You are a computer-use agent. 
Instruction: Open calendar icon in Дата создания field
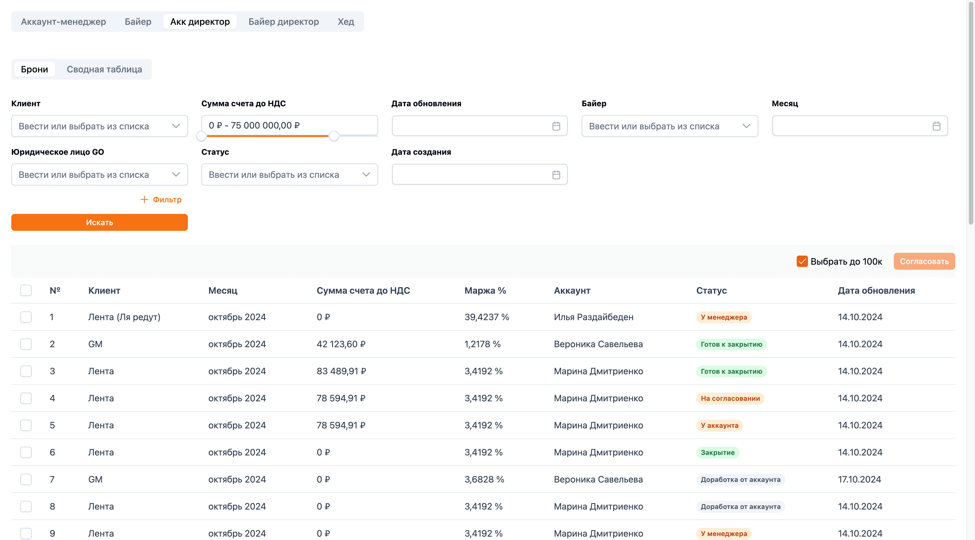[556, 175]
